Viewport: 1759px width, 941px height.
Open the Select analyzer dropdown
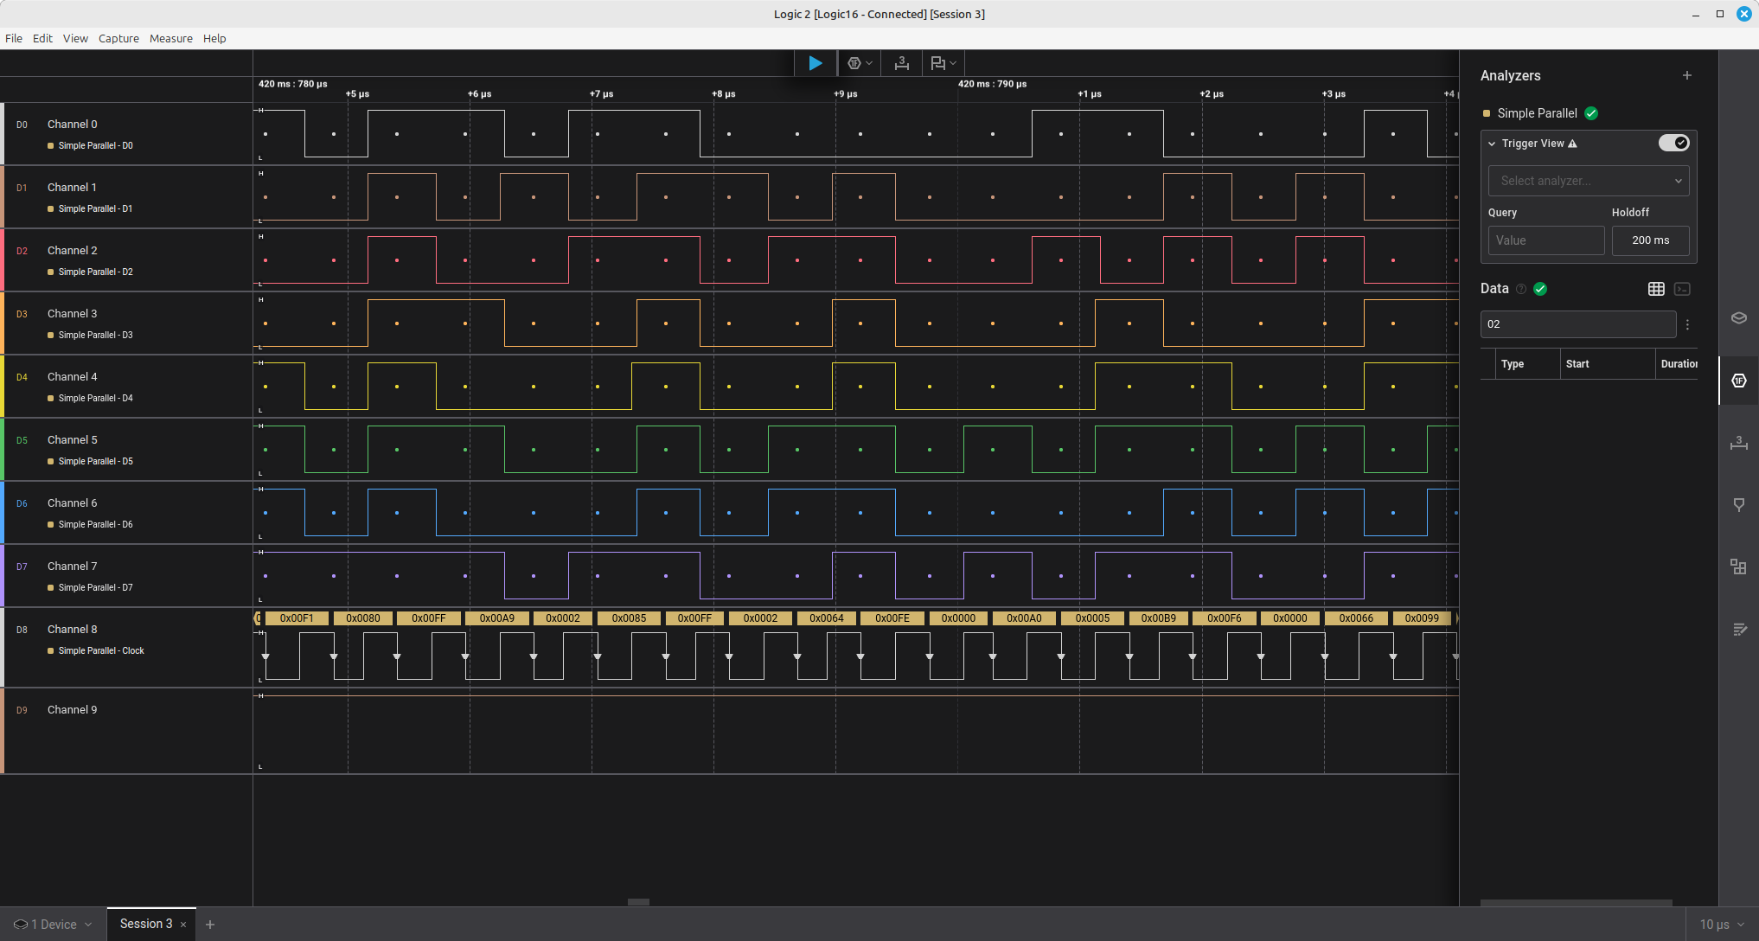click(1588, 181)
